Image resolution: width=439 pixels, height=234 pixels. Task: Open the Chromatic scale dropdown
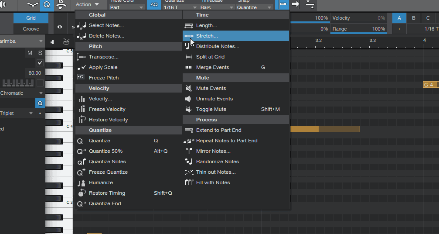22,93
